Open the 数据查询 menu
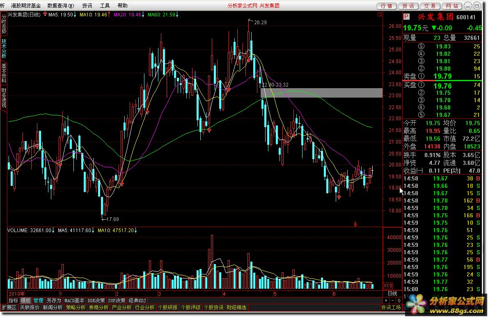Image resolution: width=488 pixels, height=317 pixels. [61, 6]
